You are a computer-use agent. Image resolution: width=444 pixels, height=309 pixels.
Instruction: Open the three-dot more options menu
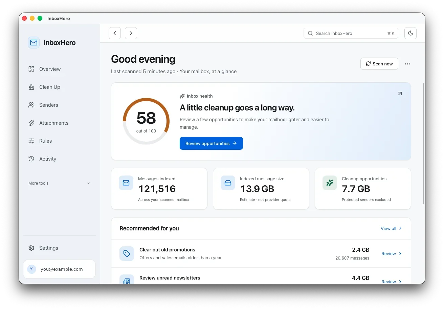click(x=407, y=64)
